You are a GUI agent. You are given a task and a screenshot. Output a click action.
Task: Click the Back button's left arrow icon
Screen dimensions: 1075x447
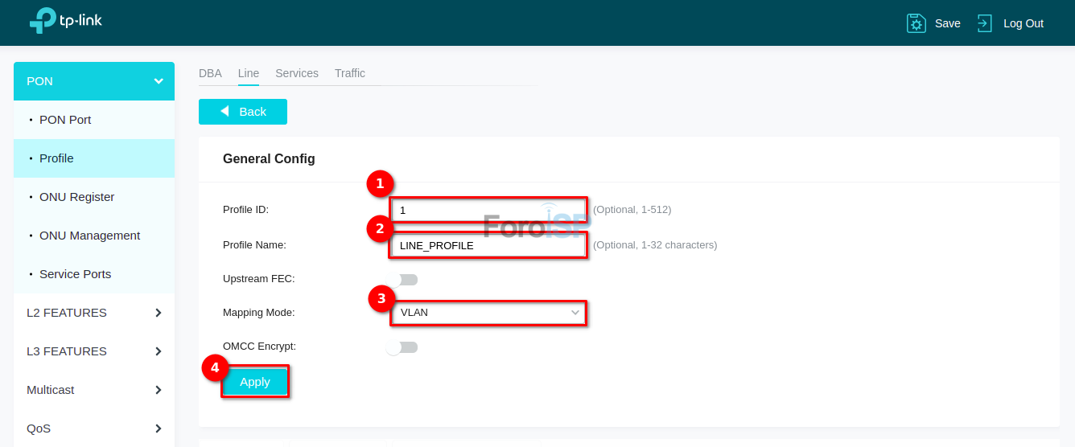pos(224,112)
